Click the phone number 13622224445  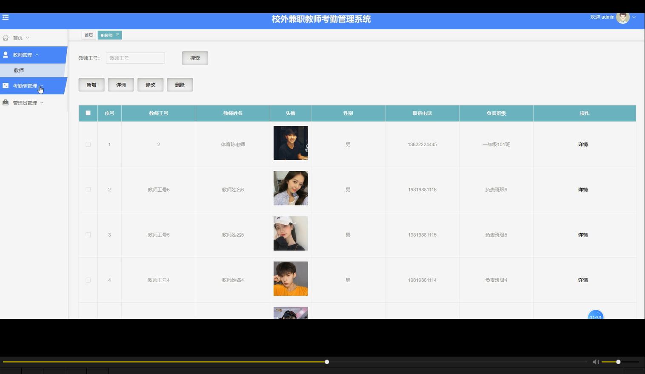pos(422,144)
